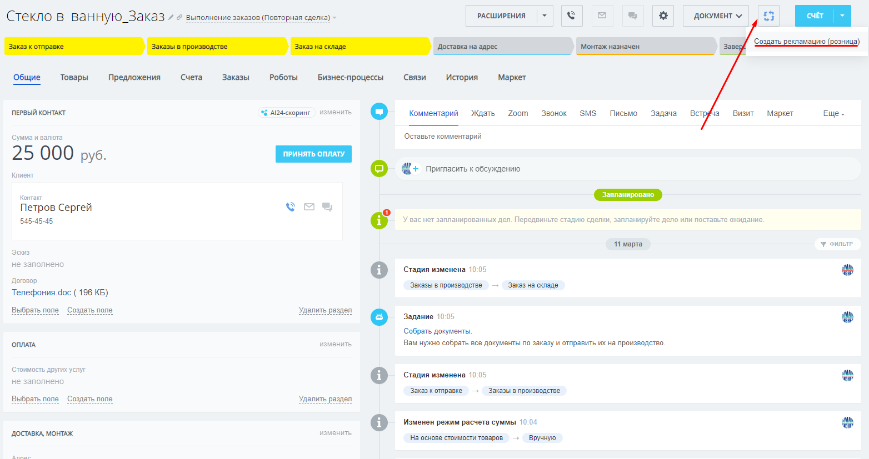869x459 pixels.
Task: Email contact Петров Сергей via envelope icon
Action: [x=309, y=207]
